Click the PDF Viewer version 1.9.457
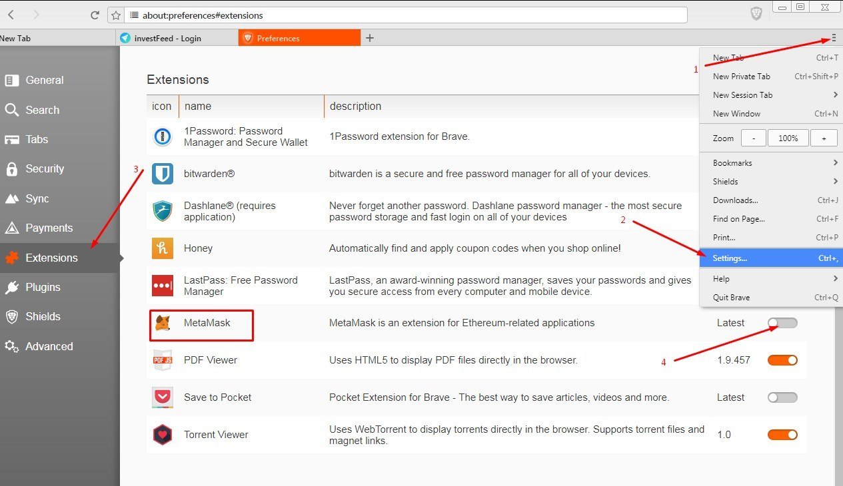Screen dimensions: 843x486 pos(734,360)
